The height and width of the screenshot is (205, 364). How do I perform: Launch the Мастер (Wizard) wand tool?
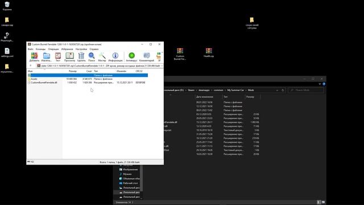pyautogui.click(x=102, y=57)
